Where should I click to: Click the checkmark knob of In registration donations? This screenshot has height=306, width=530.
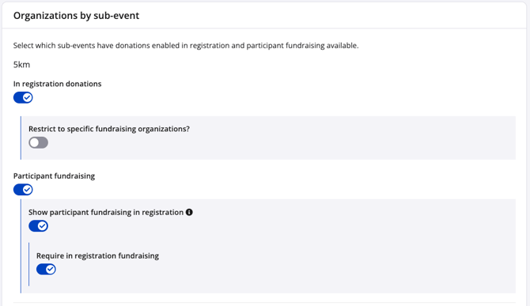tap(28, 97)
